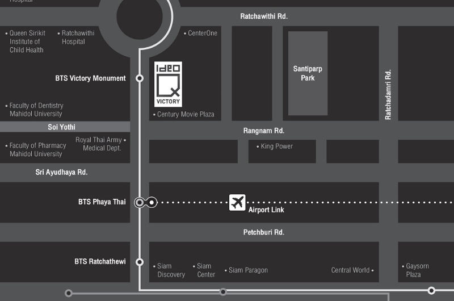Click the 'Soi Yothi' road label

click(x=61, y=127)
